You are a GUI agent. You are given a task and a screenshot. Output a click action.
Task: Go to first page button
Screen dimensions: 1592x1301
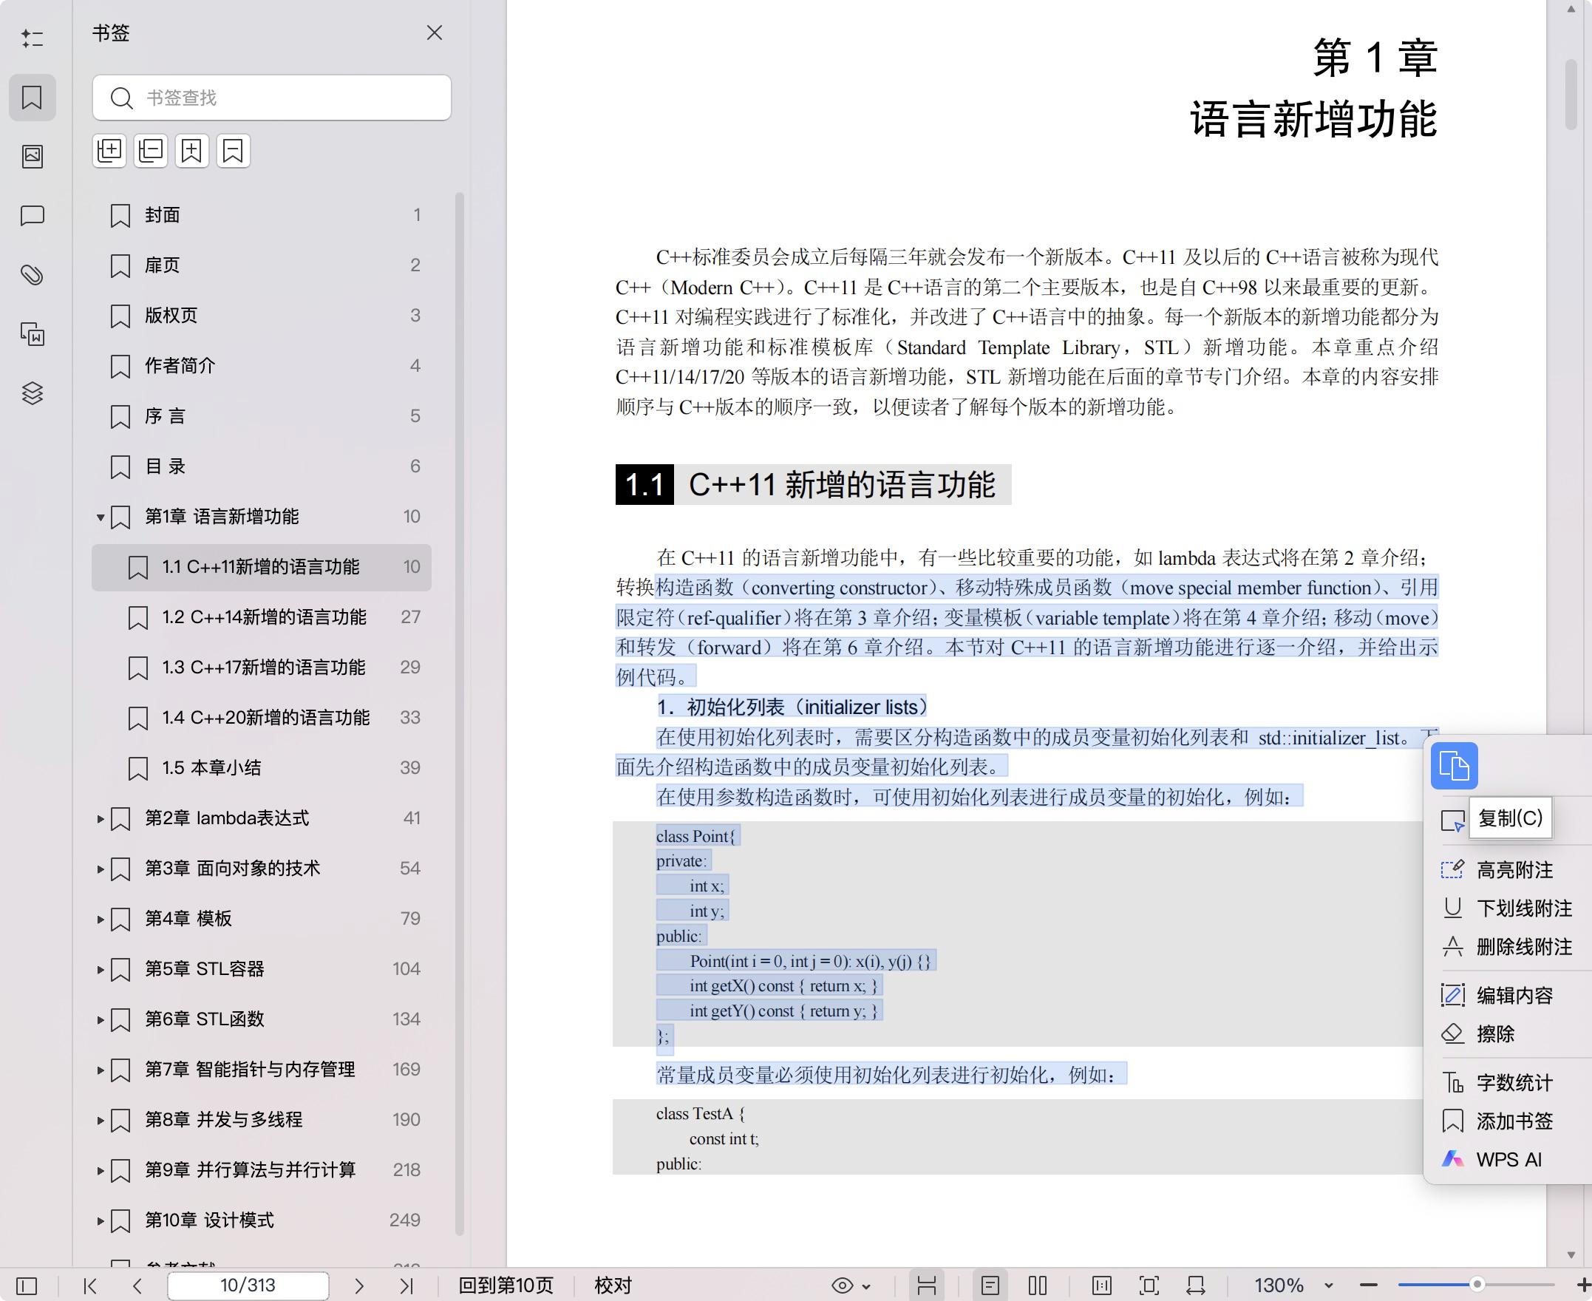coord(91,1286)
